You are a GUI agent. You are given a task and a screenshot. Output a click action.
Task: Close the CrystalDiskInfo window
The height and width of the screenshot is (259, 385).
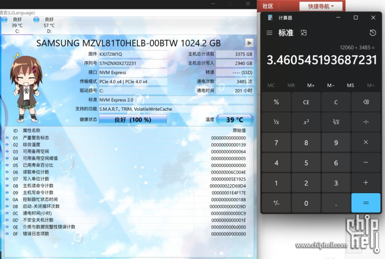pos(248,4)
